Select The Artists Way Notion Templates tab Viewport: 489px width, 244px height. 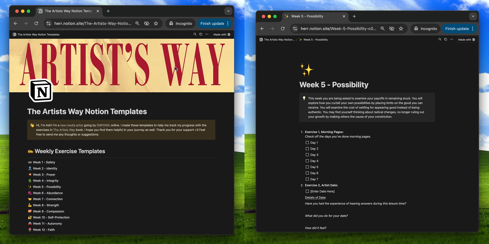[x=68, y=11]
